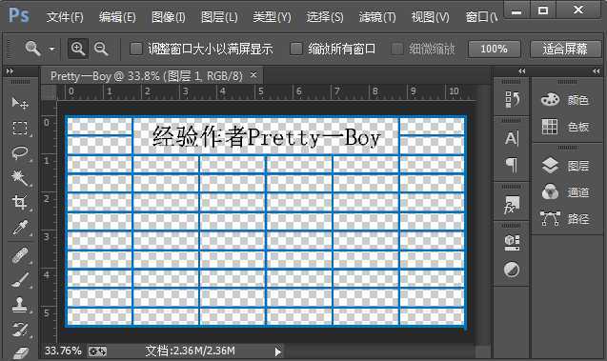Open the status bar info arrow menu
The image size is (607, 361).
click(x=277, y=351)
